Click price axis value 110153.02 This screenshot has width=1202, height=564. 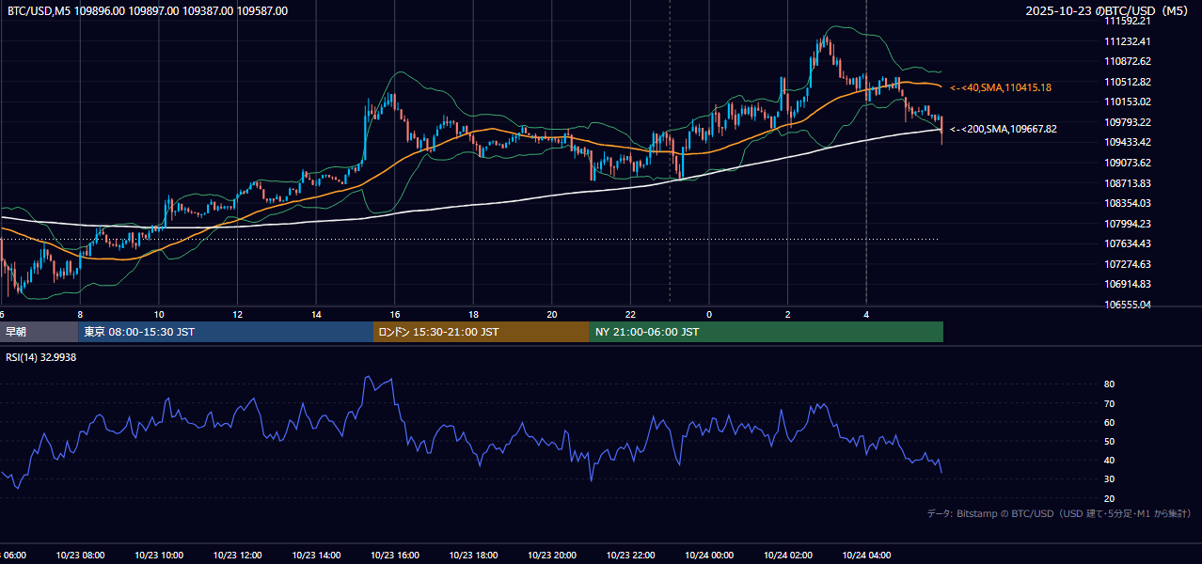(x=1128, y=102)
